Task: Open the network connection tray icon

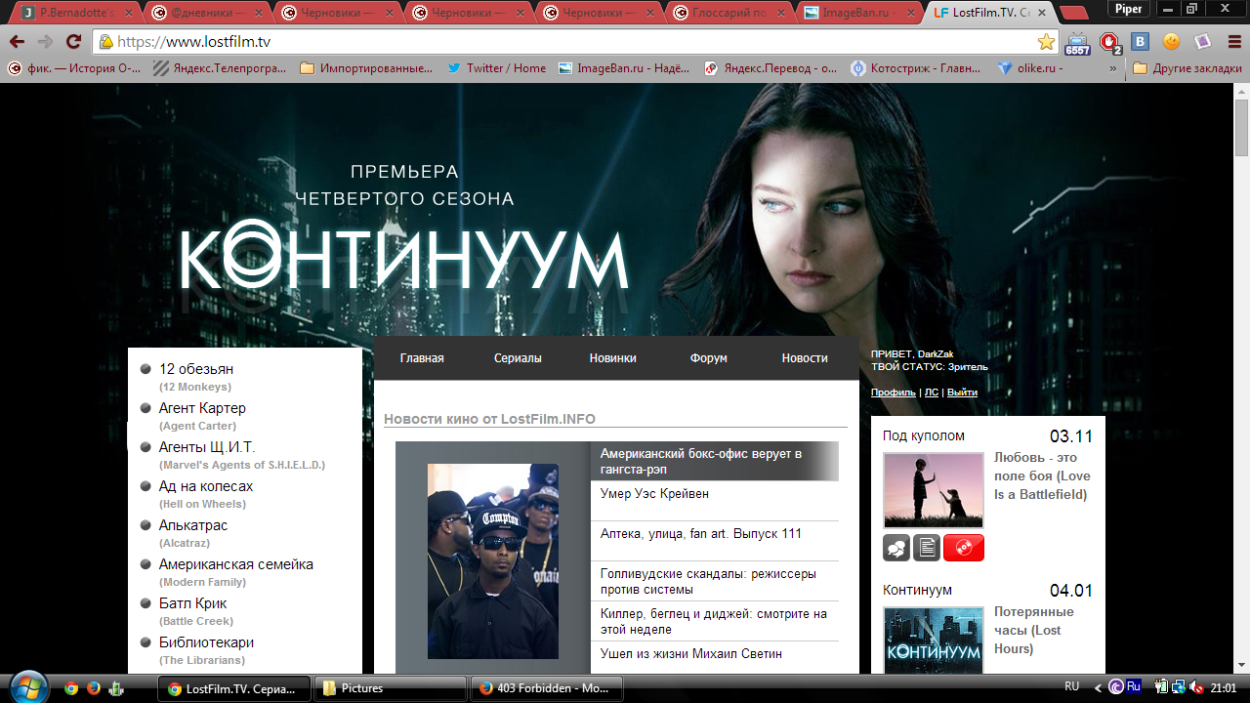Action: coord(1177,687)
